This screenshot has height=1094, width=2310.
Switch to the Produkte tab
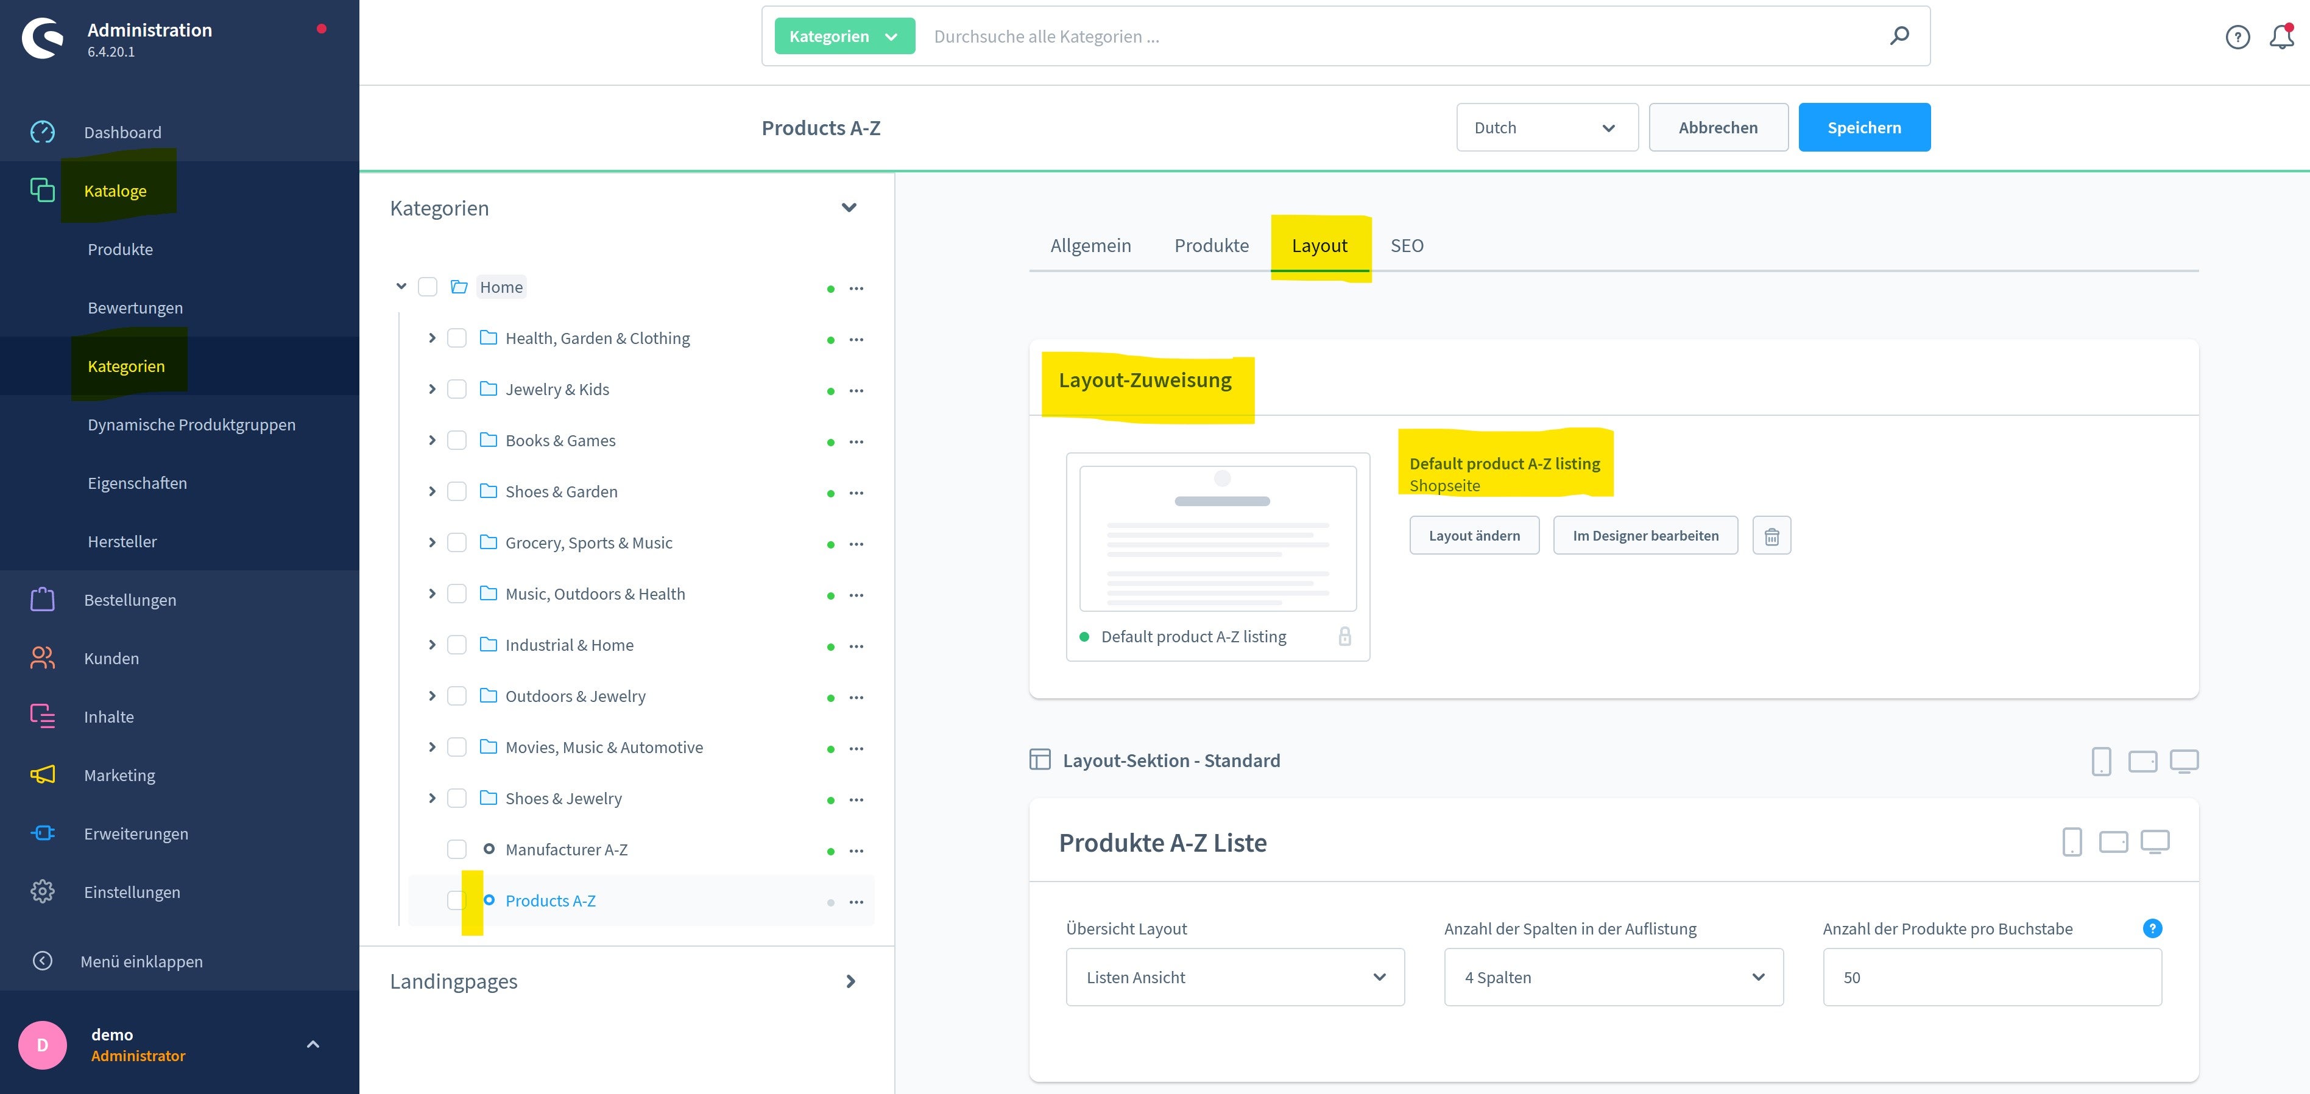1212,245
